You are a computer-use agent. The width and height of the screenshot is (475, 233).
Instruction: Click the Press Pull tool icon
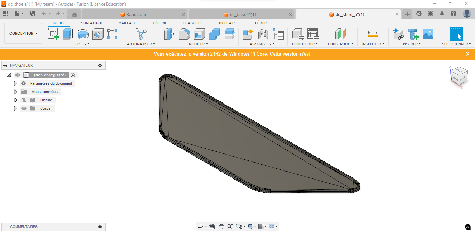click(169, 34)
